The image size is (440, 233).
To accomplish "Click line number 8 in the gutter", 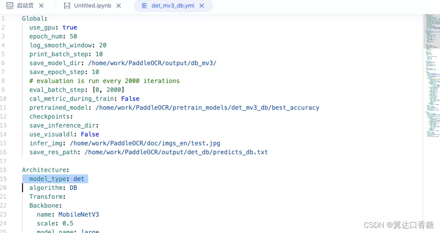I will pos(3,81).
